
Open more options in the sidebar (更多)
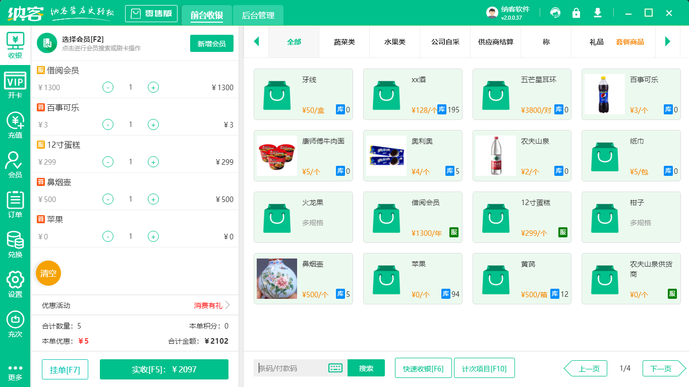click(x=15, y=372)
